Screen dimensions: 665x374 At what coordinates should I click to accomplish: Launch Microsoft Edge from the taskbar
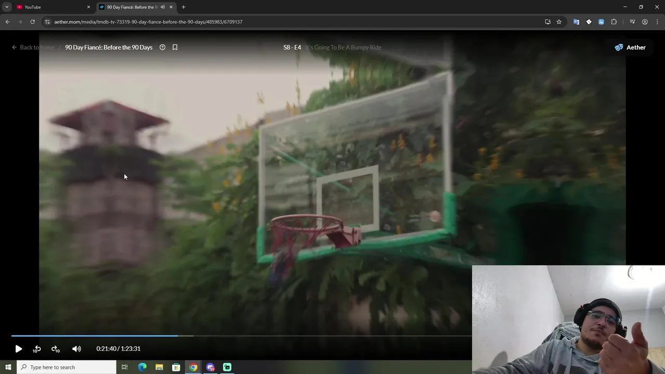pos(142,367)
